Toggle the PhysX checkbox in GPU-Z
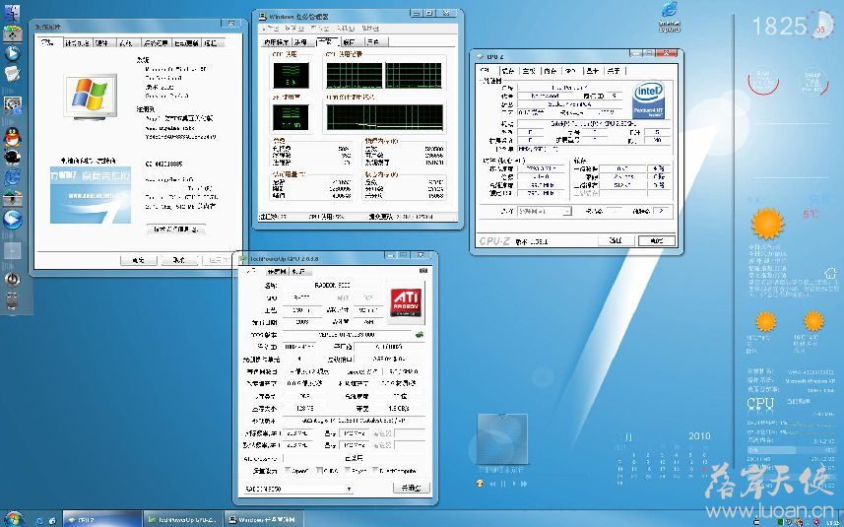Screen dimensions: 844x527 (x=346, y=471)
